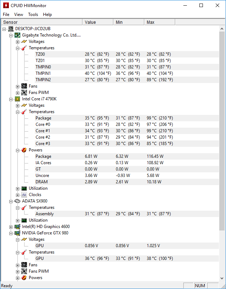
Task: Click the GTX 980 Voltages lightning icon
Action: 24,239
